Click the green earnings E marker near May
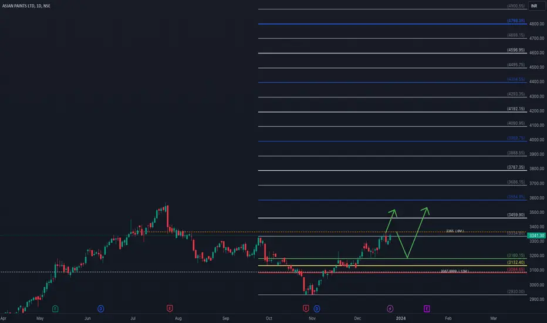The height and width of the screenshot is (323, 547). click(x=55, y=309)
